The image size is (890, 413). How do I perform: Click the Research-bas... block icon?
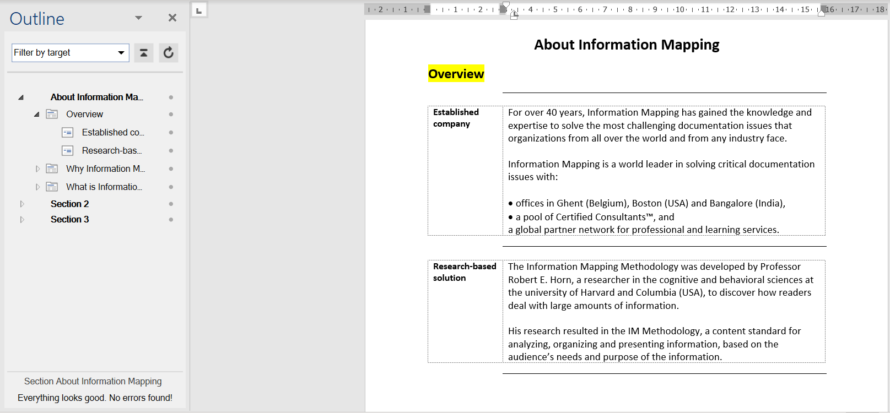[68, 151]
